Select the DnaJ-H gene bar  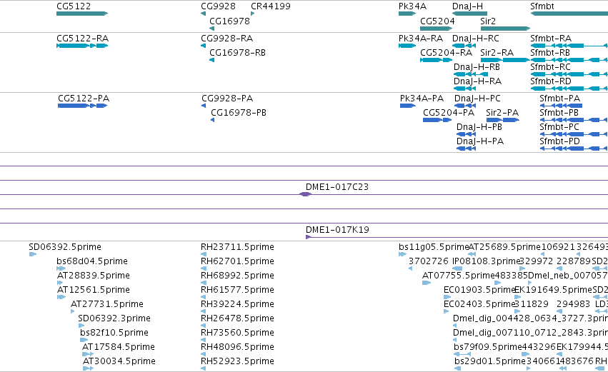coord(469,14)
